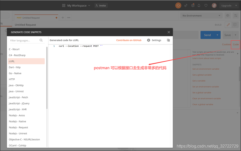Select JavaScript - XHR language
Viewport: 241px width, 151px height.
(x=26, y=109)
